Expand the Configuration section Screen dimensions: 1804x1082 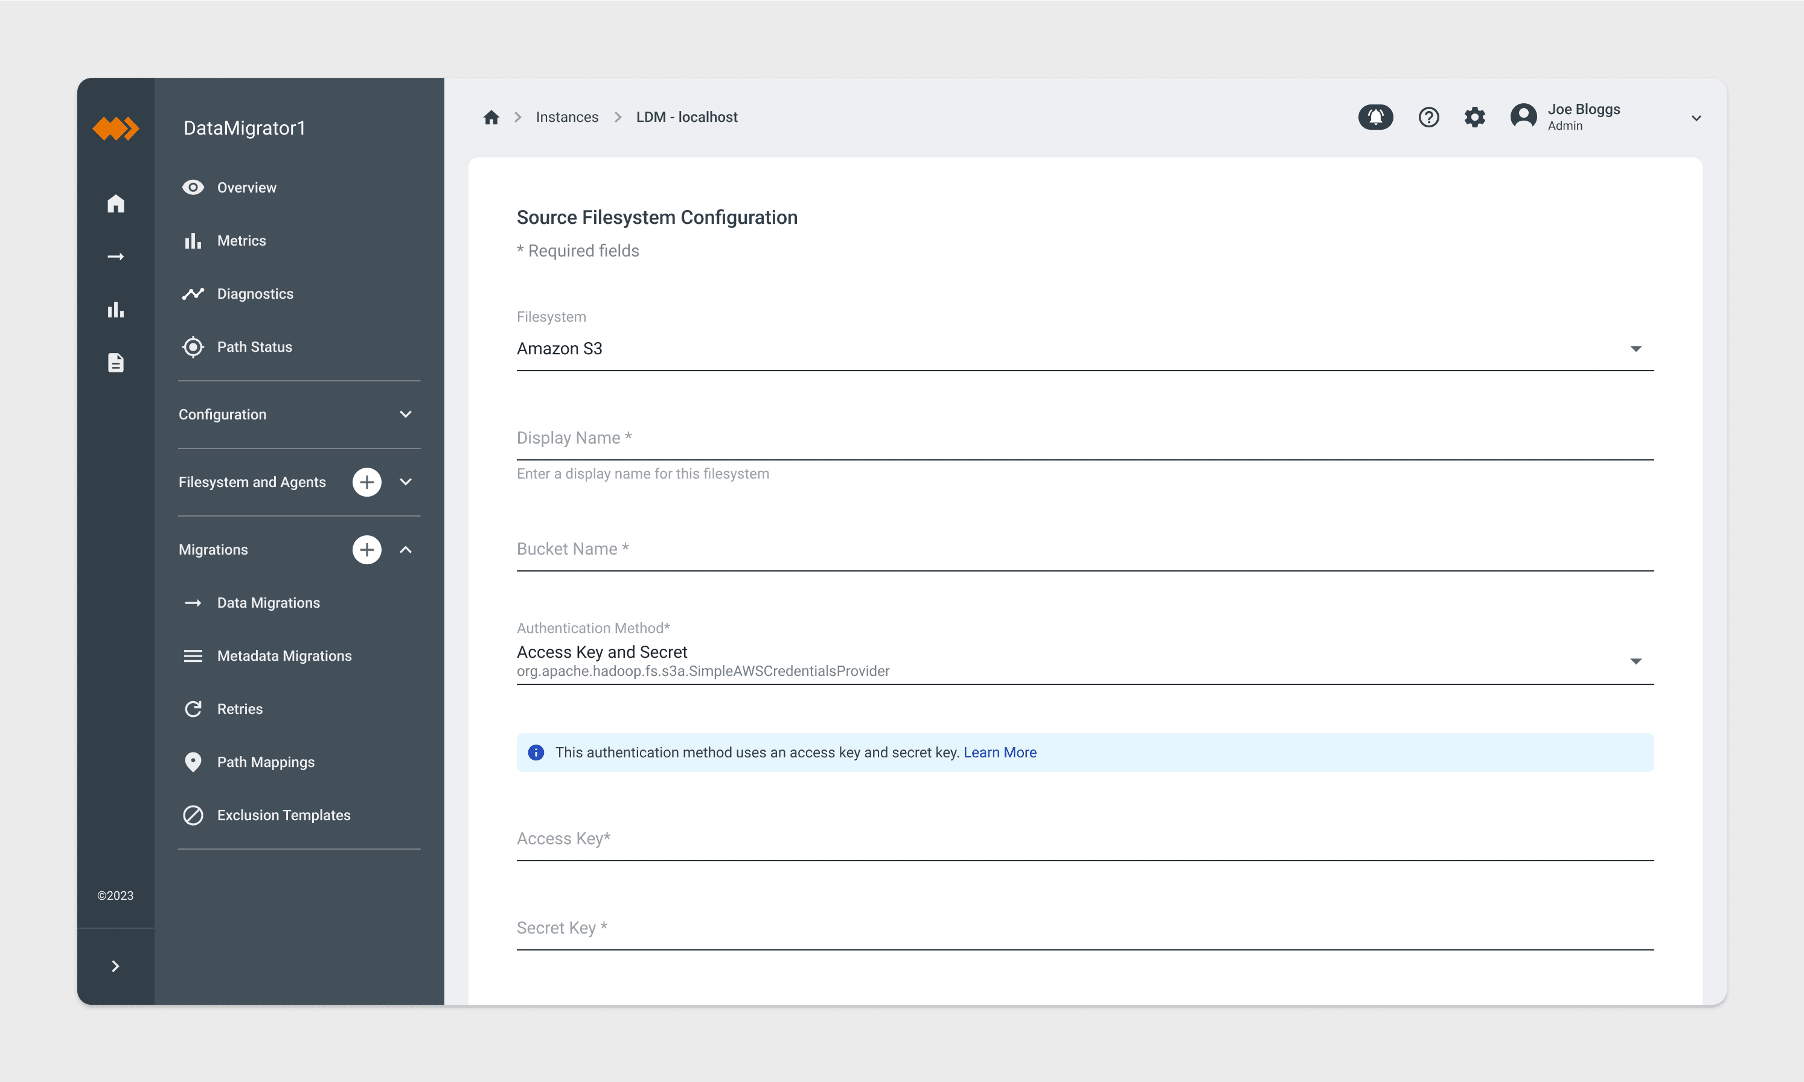[x=406, y=414]
